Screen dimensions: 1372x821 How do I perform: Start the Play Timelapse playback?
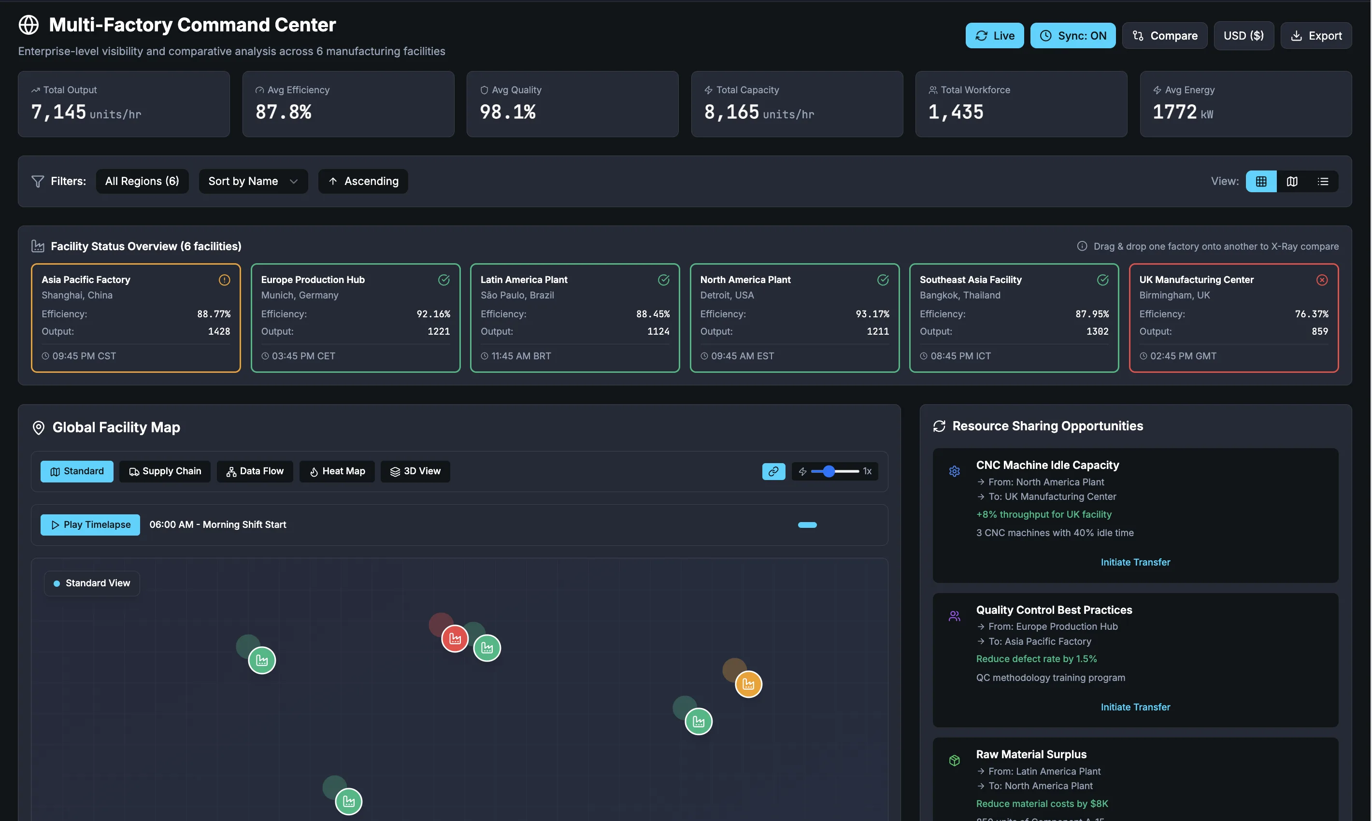tap(90, 525)
